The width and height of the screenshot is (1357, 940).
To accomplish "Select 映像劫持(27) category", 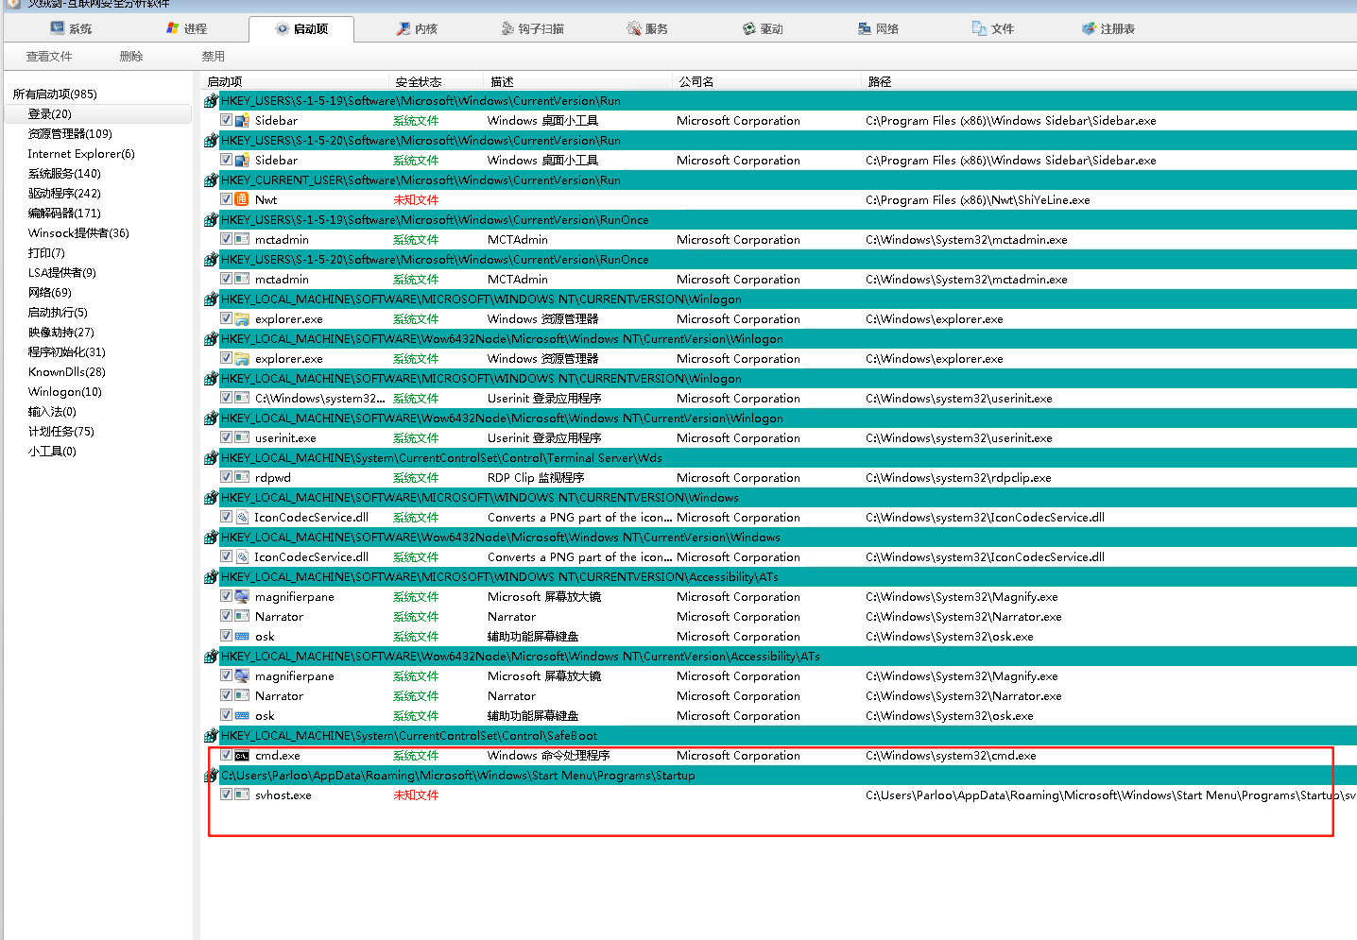I will pos(61,333).
